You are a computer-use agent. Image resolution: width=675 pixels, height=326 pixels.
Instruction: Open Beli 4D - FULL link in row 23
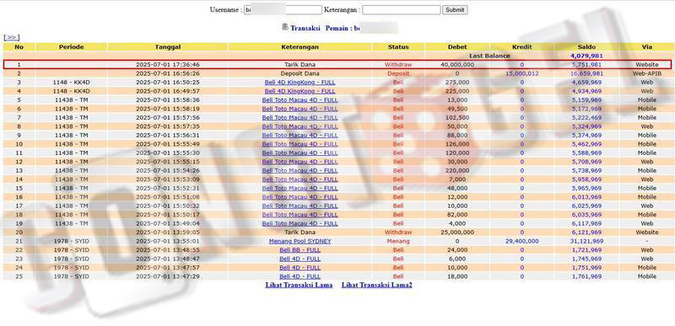(300, 259)
